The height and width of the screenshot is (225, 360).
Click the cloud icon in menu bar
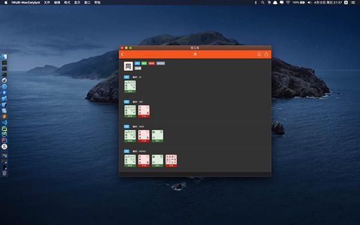point(275,2)
